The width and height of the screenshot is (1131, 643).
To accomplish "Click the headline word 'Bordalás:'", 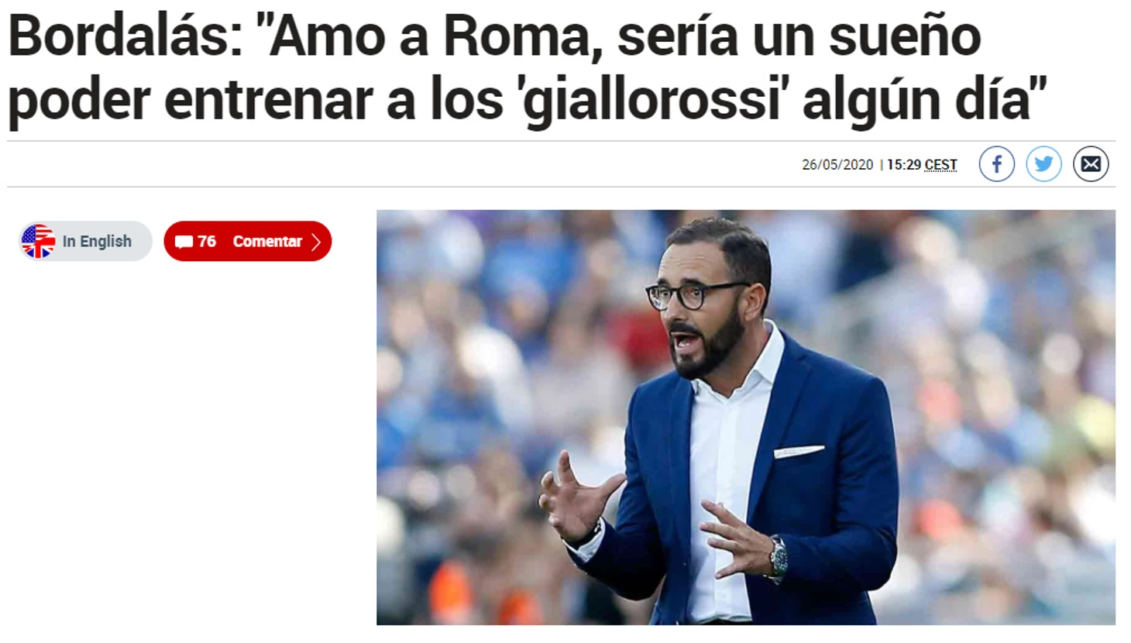I will click(x=125, y=36).
